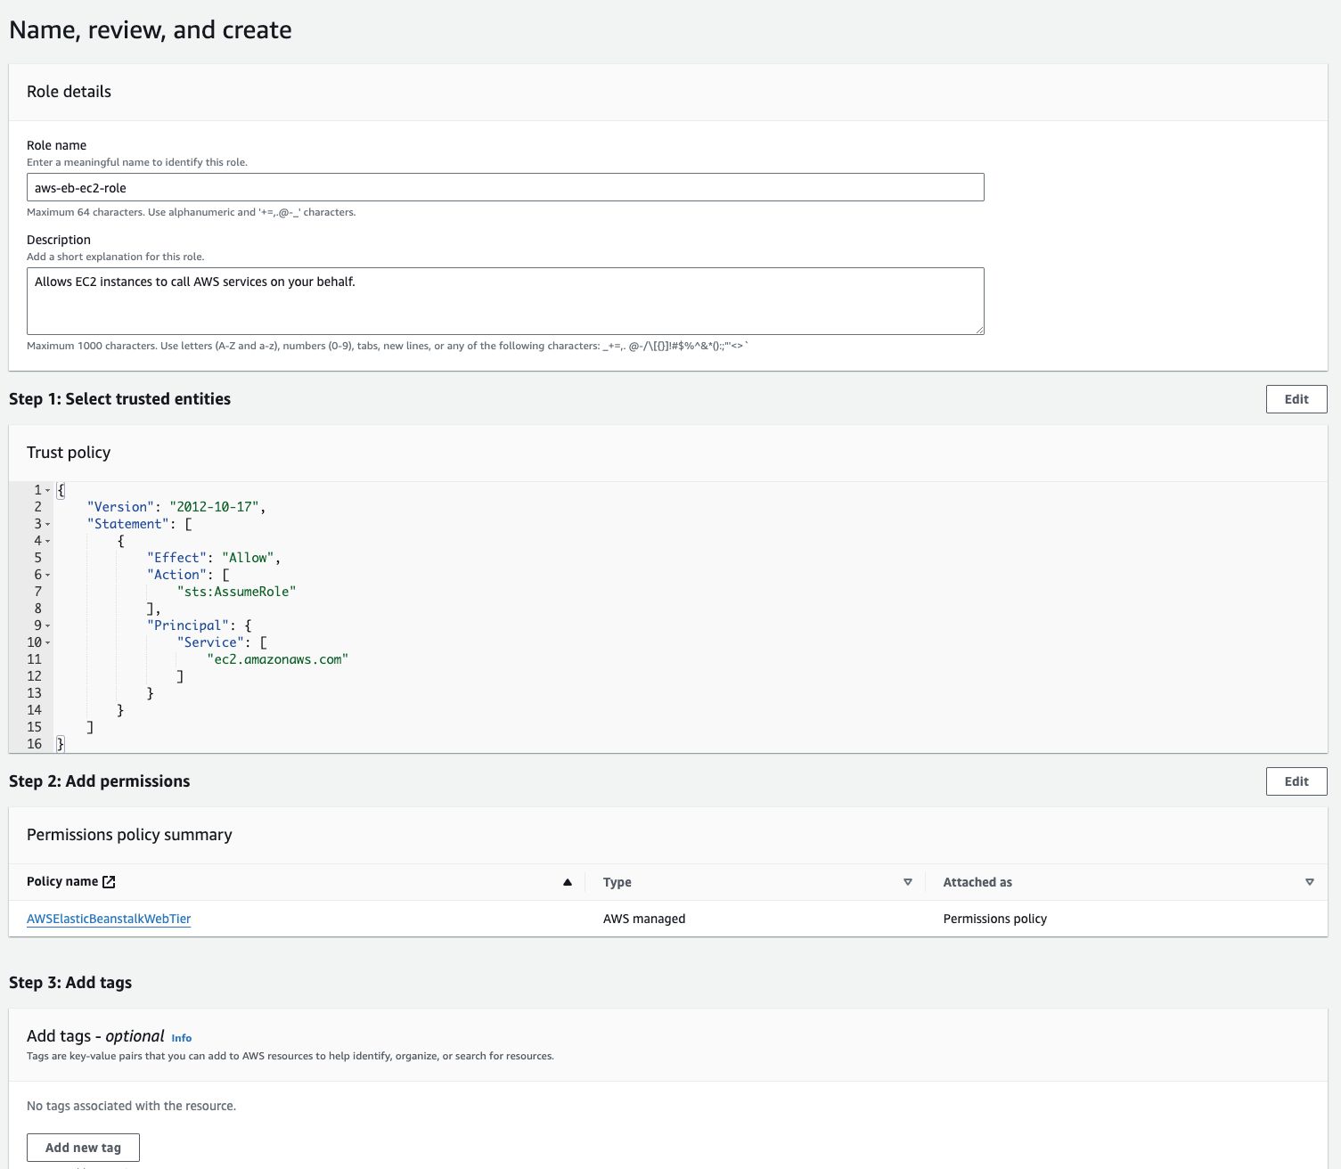Open Info link next to Add tags
Image resolution: width=1341 pixels, height=1169 pixels.
click(x=182, y=1038)
